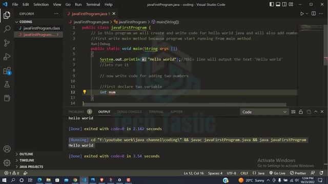Customize layout icon in title bar
The image size is (328, 184).
(291, 5)
